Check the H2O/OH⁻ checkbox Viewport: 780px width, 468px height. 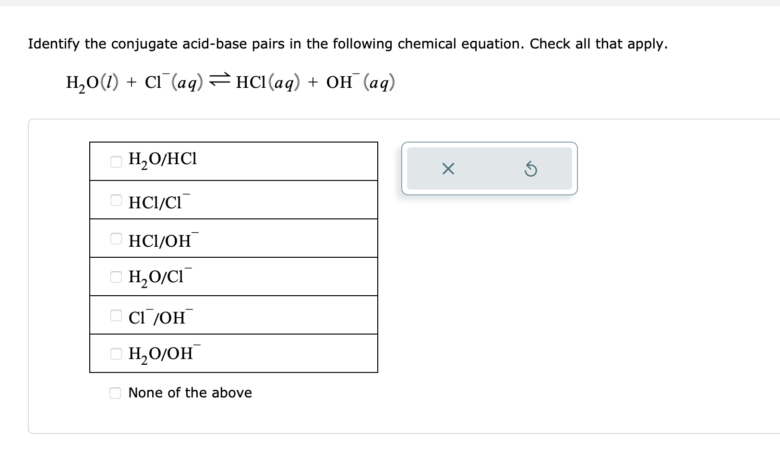[x=115, y=354]
